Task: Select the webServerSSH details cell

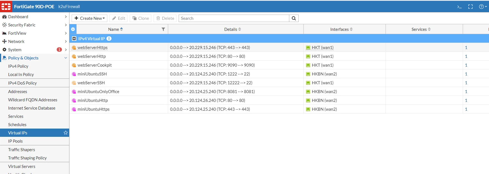Action: [x=236, y=83]
